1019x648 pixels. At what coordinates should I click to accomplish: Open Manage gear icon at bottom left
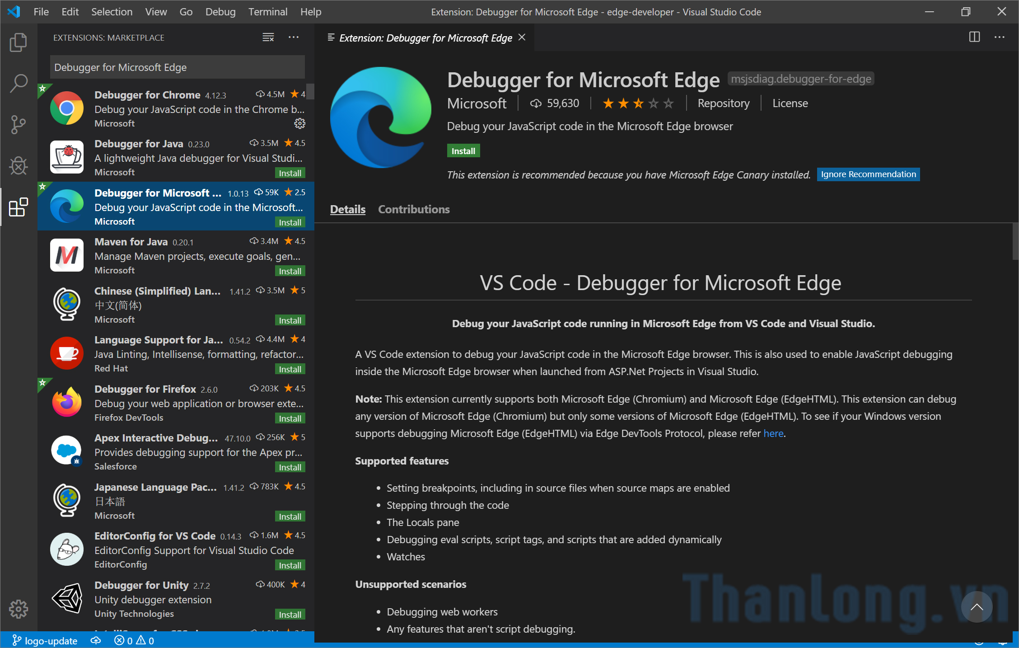pyautogui.click(x=19, y=609)
